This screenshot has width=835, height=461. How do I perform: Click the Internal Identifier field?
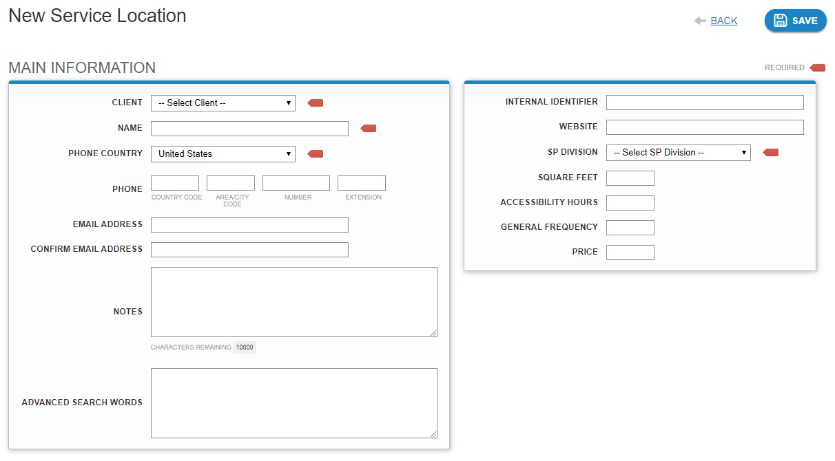(x=704, y=102)
